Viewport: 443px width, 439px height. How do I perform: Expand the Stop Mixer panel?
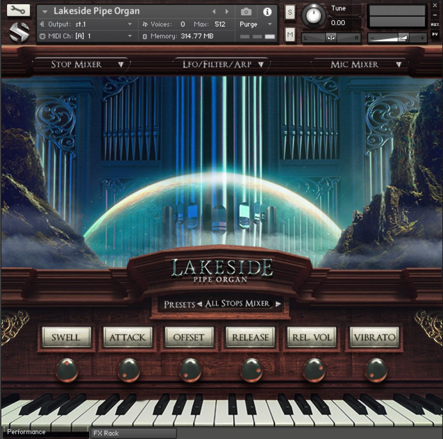(81, 65)
